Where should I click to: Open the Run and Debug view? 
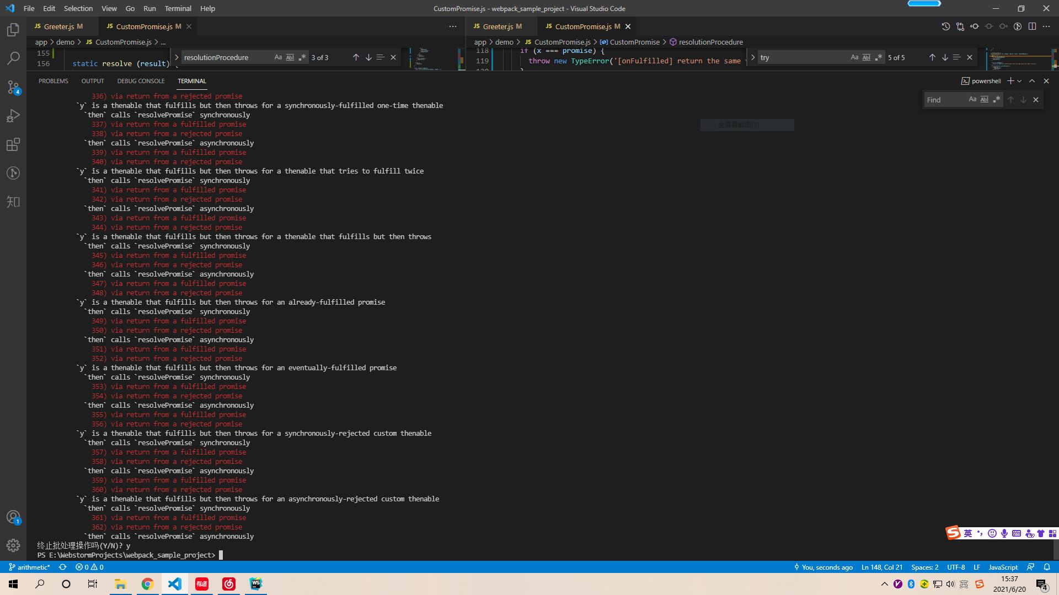tap(13, 116)
